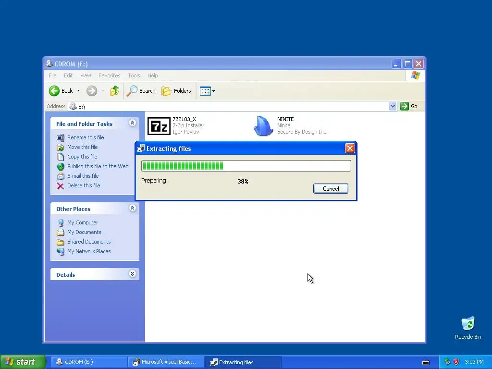Click the red X Delete icon
This screenshot has height=369, width=492.
61,186
